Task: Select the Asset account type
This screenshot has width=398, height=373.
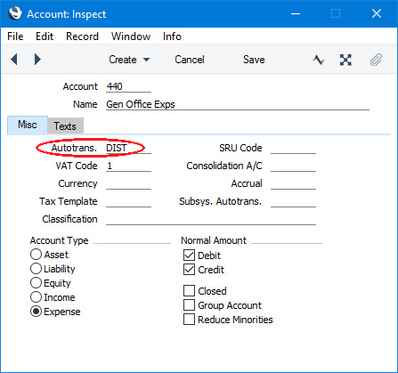Action: 36,255
